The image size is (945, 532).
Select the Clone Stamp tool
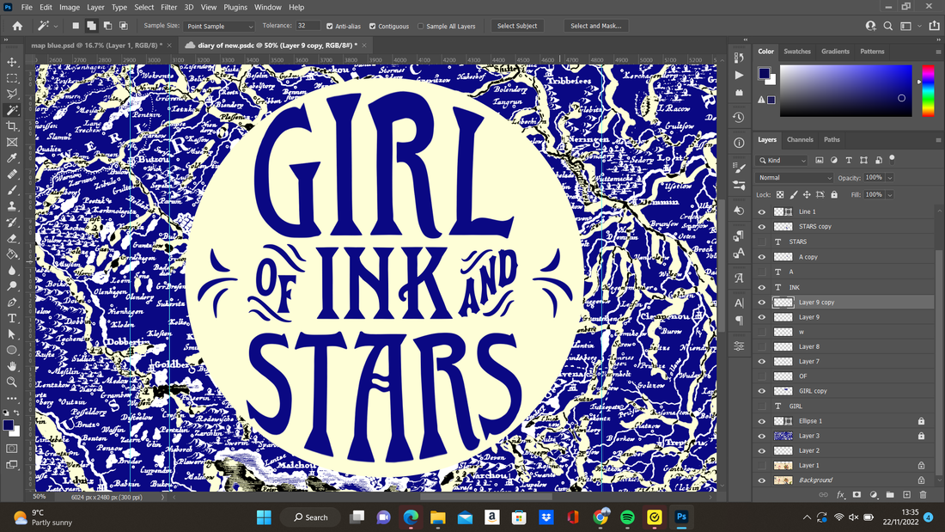point(12,206)
